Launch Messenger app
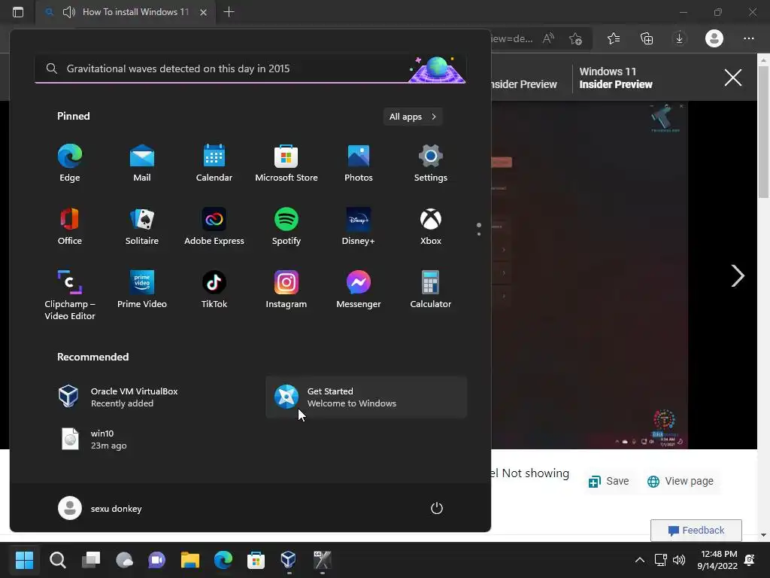Screen dimensions: 770x578 tap(359, 290)
